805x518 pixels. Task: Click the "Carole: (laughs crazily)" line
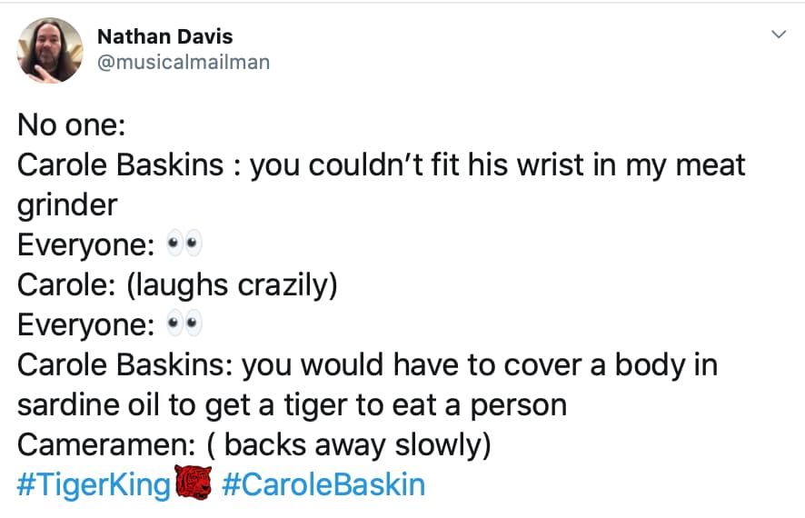pos(177,284)
